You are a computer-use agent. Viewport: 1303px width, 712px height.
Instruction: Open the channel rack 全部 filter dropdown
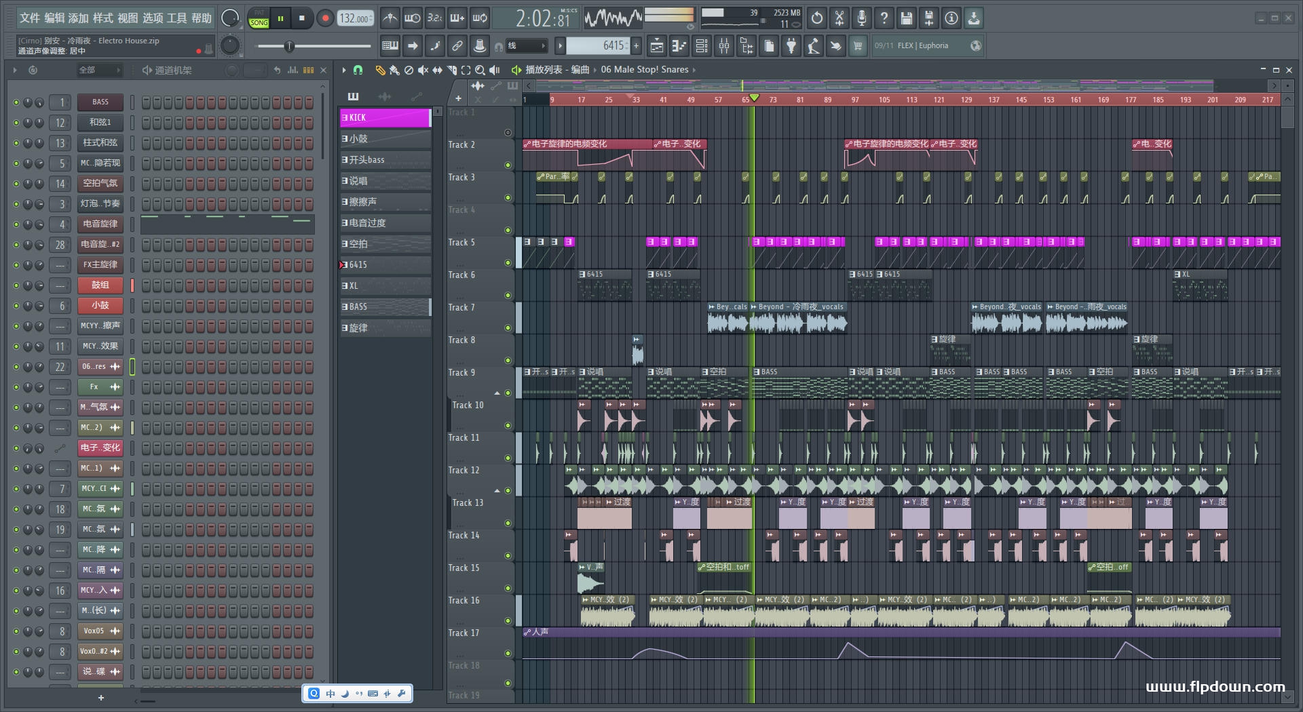coord(99,70)
